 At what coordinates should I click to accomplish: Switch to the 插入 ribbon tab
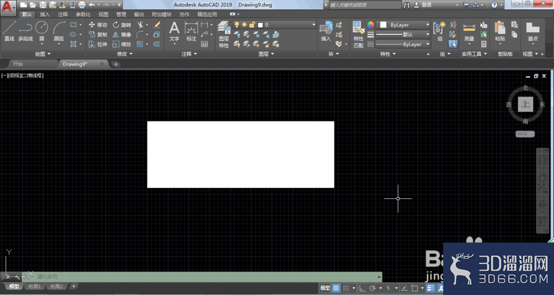coord(45,14)
